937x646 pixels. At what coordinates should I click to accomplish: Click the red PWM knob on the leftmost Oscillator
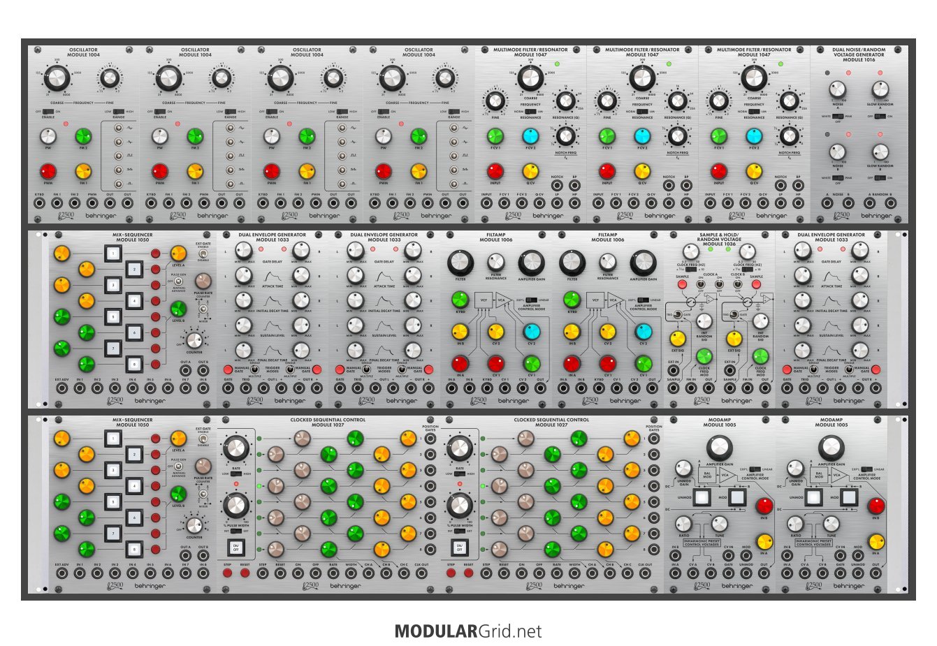click(x=48, y=171)
